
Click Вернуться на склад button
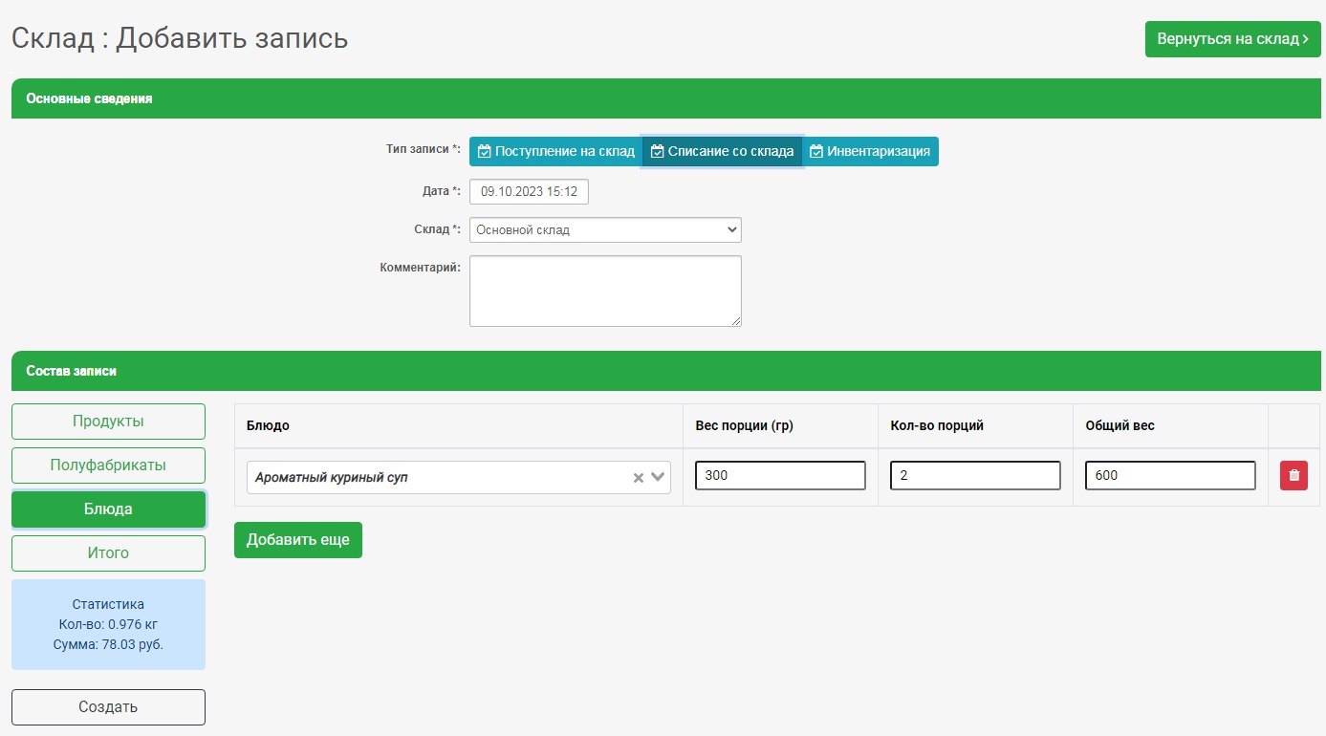point(1231,39)
